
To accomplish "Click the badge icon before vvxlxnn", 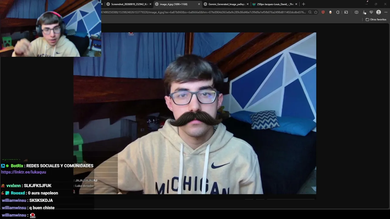I will (3, 186).
